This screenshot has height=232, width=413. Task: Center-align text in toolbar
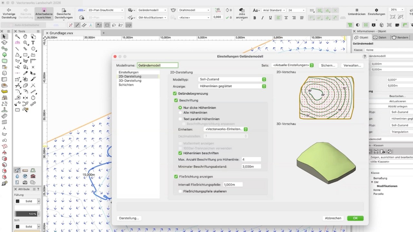pos(286,18)
